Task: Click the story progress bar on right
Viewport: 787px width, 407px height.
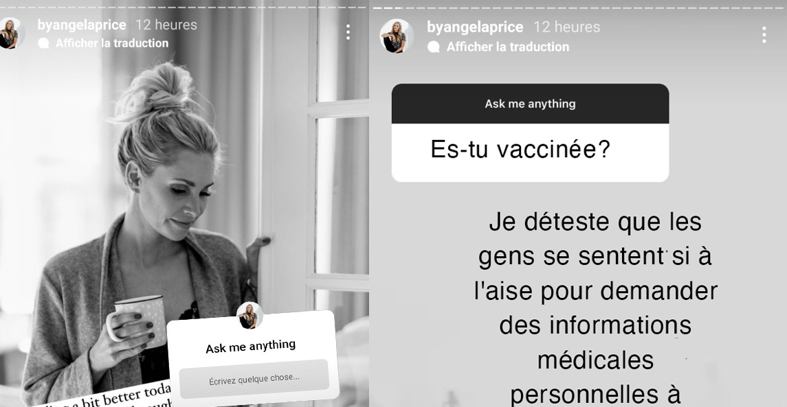Action: (579, 8)
